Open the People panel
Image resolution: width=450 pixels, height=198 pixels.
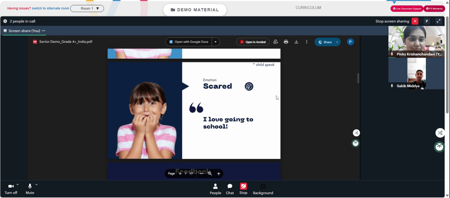215,189
